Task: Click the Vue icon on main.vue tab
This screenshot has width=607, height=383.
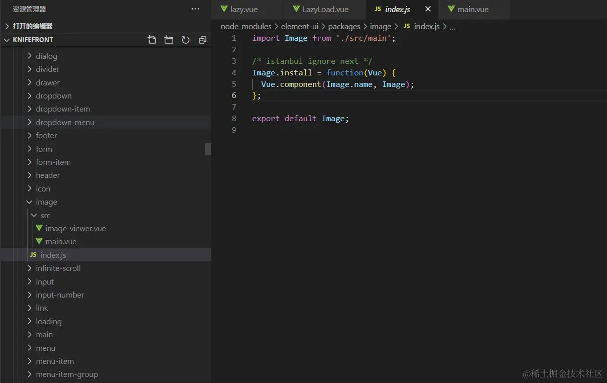Action: [x=451, y=9]
